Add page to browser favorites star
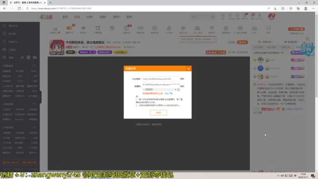 (275, 8)
